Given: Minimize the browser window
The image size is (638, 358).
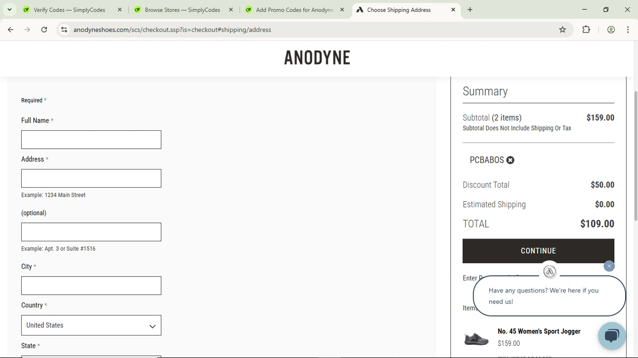Looking at the screenshot, I should (584, 9).
